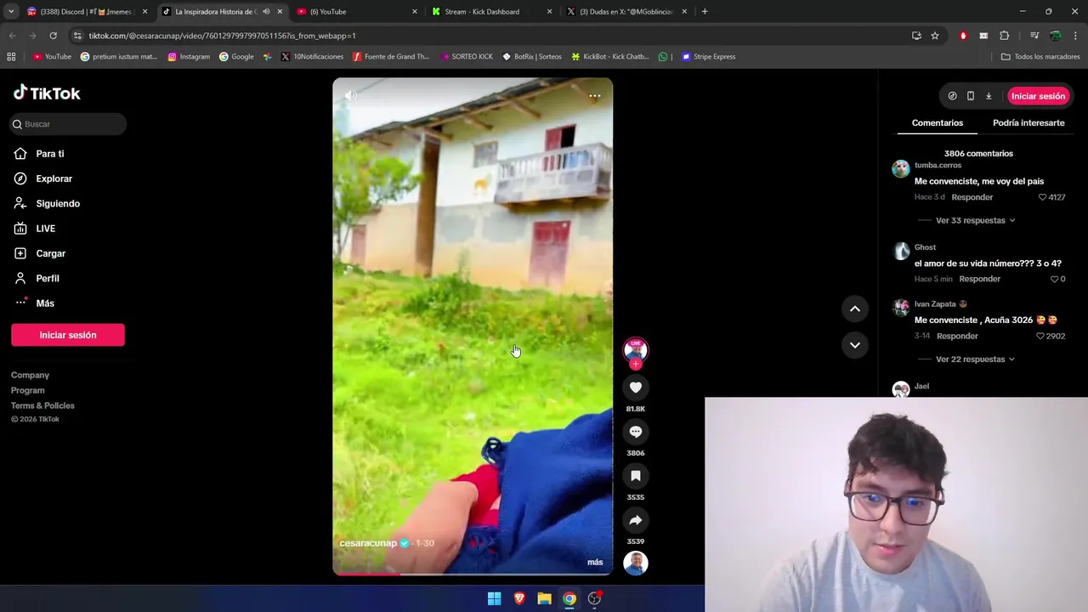Open cesaracunap username on video
1088x612 pixels.
point(368,543)
